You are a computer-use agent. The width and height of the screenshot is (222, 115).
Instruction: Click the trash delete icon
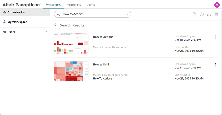(x=216, y=14)
